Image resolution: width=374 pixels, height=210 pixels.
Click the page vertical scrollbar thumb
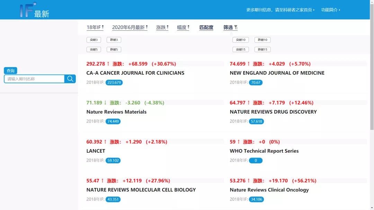click(372, 67)
